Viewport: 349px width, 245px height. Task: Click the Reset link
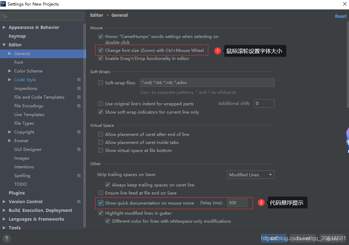[x=341, y=16]
